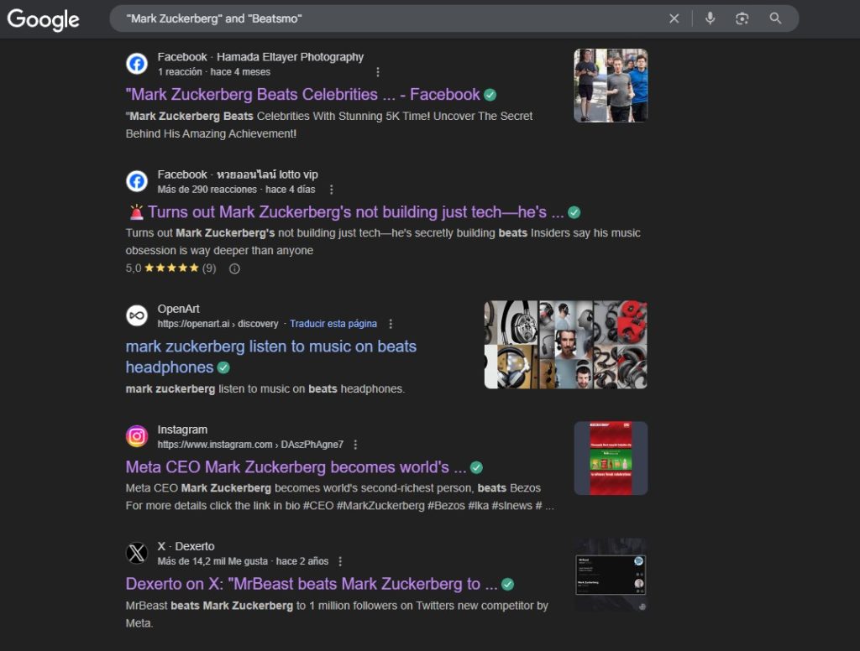Click "Facebook · หวยออนไลน์ lotto vip" source name
Viewport: 860px width, 651px height.
[238, 174]
